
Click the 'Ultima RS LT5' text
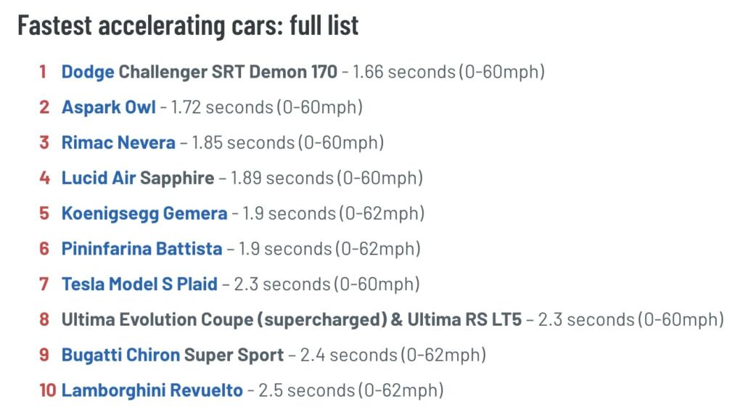[x=464, y=320]
